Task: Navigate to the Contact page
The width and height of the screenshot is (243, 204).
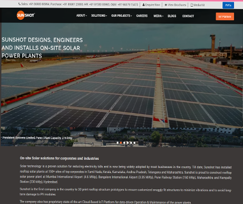Action: click(188, 16)
